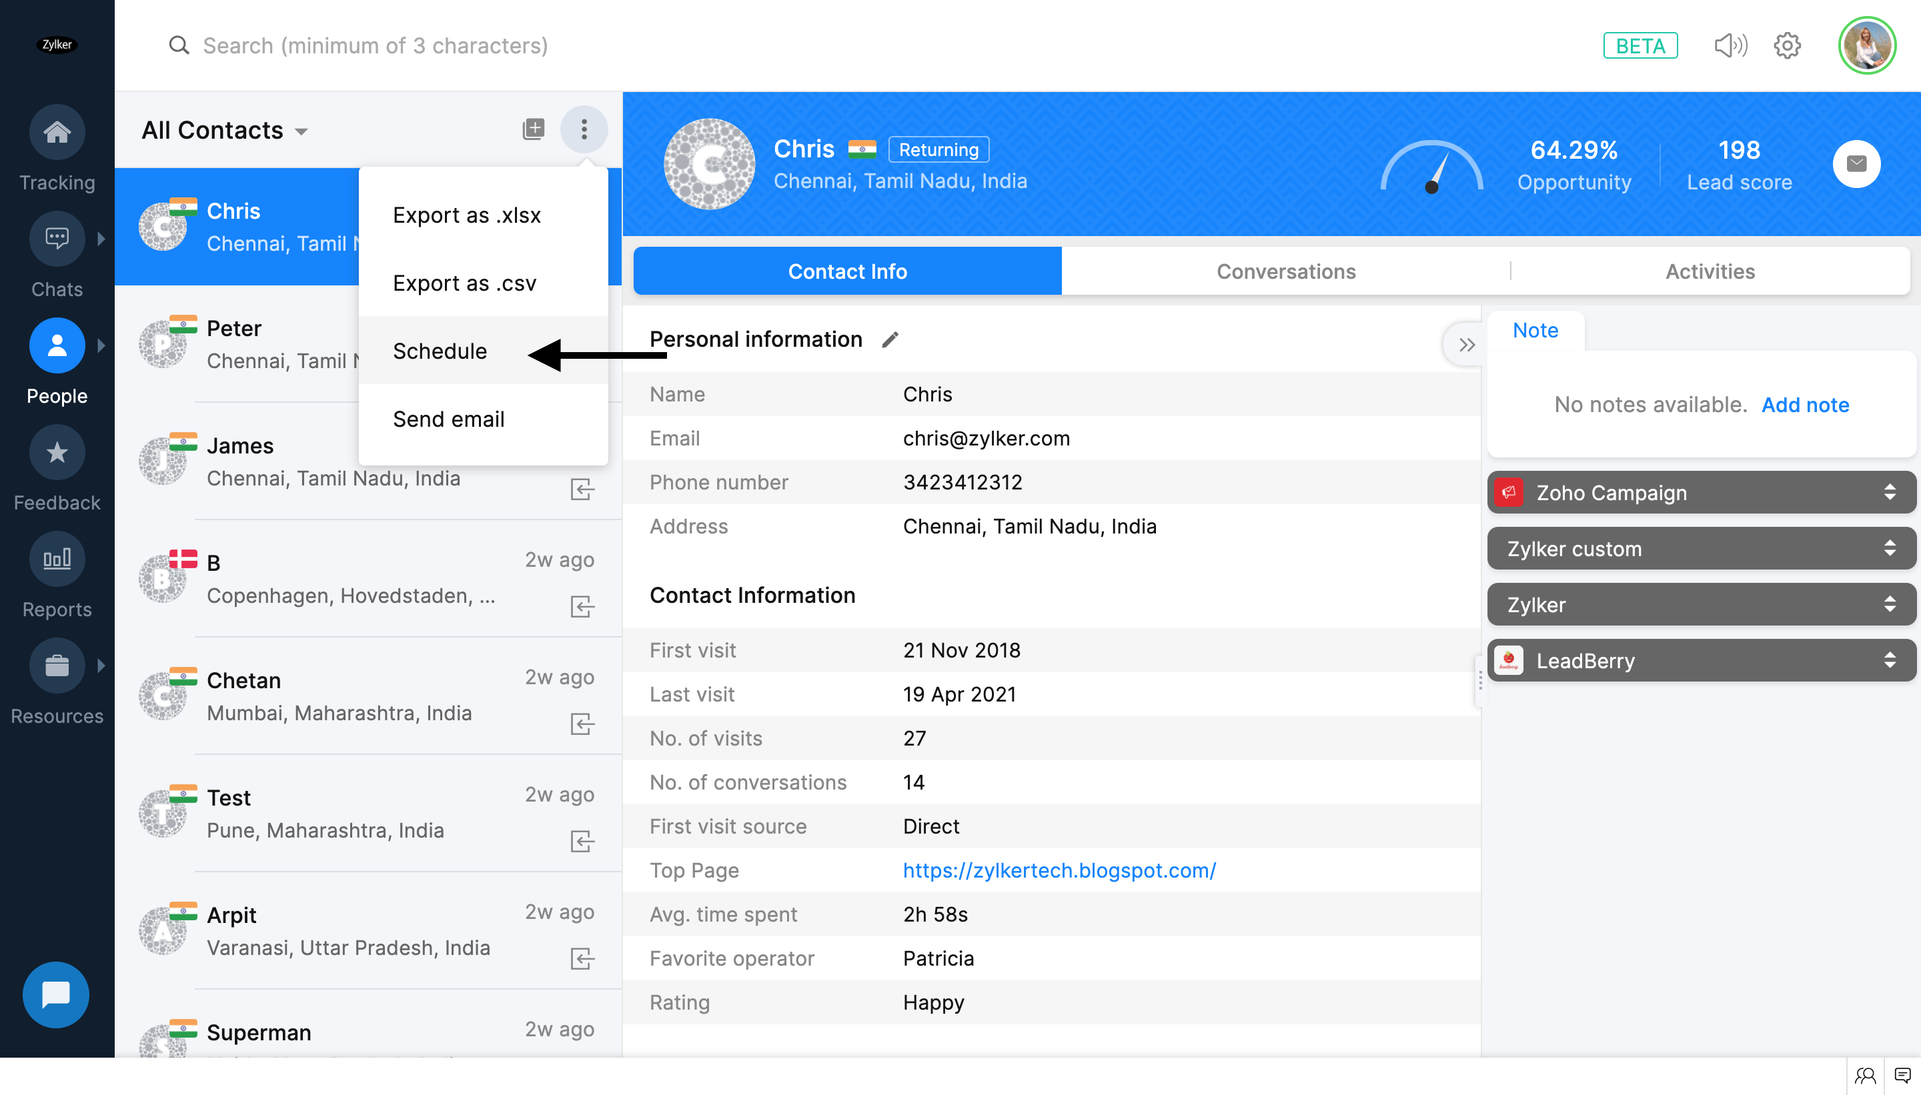The height and width of the screenshot is (1095, 1921).
Task: Toggle notification sound speaker icon
Action: (x=1731, y=46)
